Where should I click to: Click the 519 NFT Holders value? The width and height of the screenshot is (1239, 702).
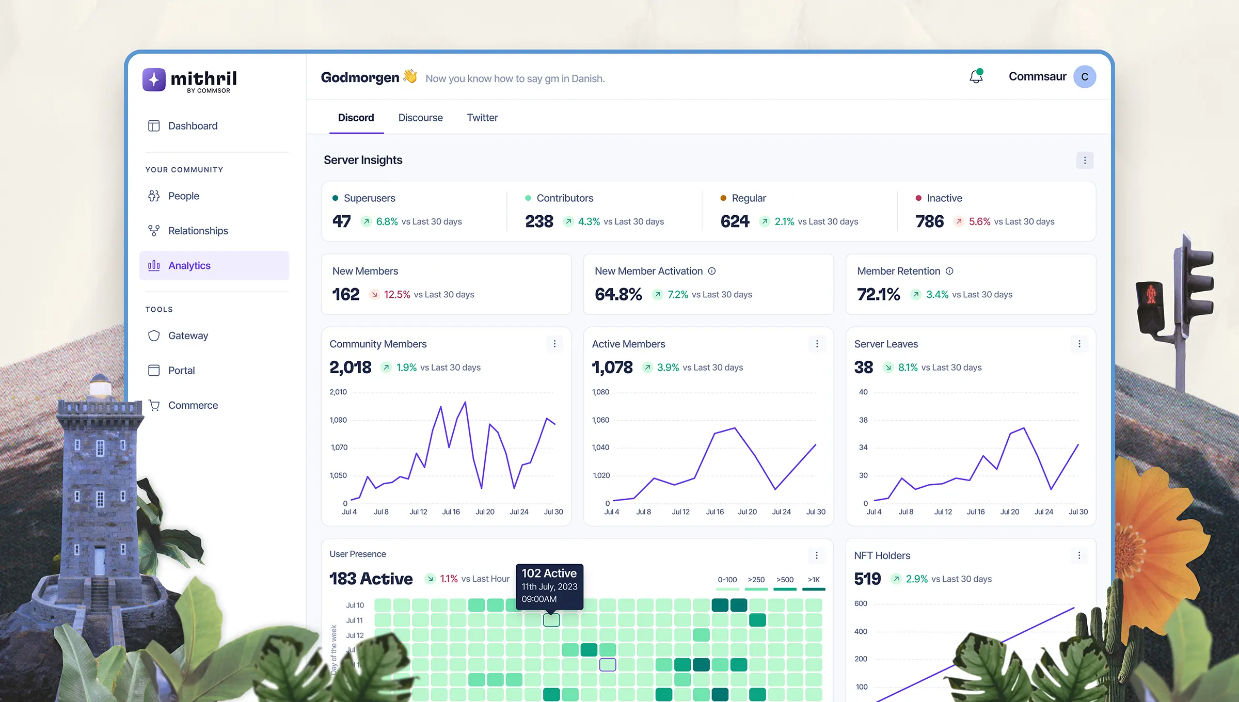tap(867, 579)
